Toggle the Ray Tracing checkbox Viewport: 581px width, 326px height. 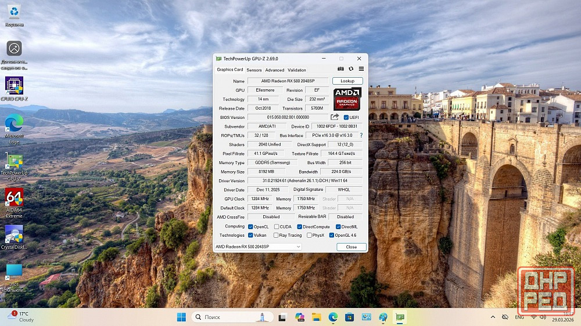tap(275, 235)
